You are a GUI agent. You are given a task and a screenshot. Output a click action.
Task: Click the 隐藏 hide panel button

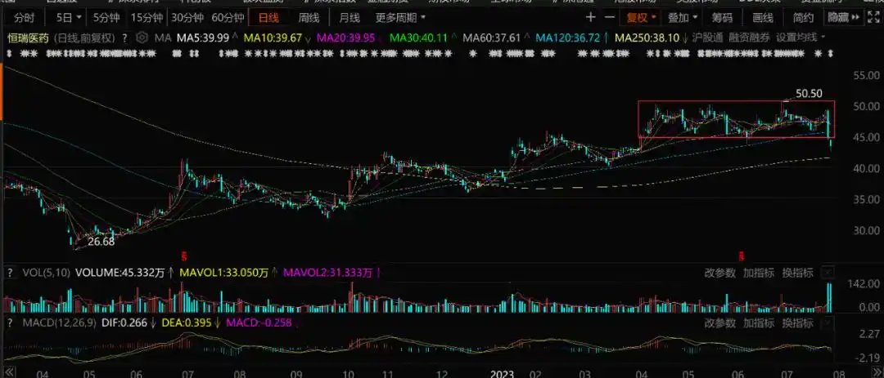pos(843,18)
